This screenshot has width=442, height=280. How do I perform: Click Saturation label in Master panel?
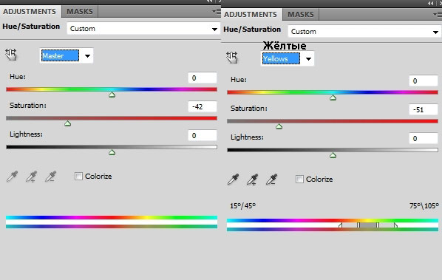coord(28,106)
